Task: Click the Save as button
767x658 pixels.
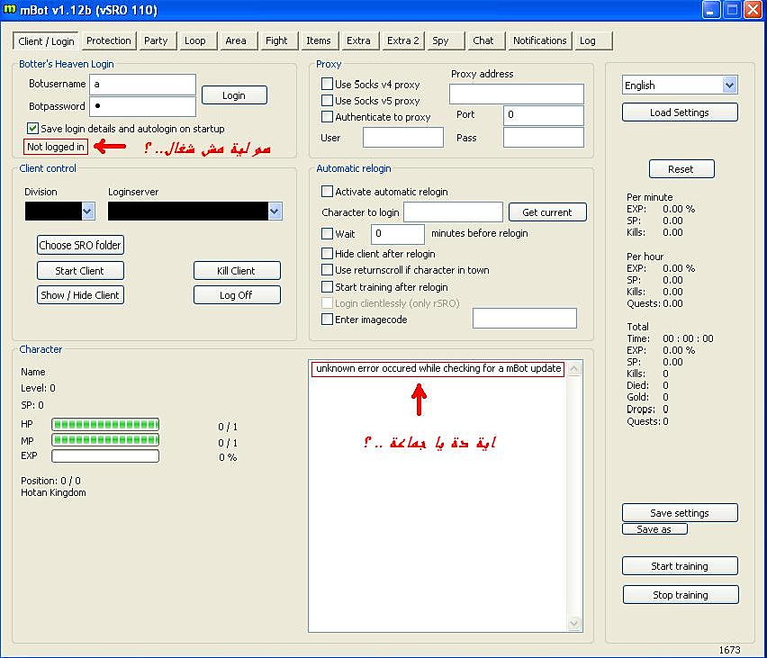Action: 654,529
